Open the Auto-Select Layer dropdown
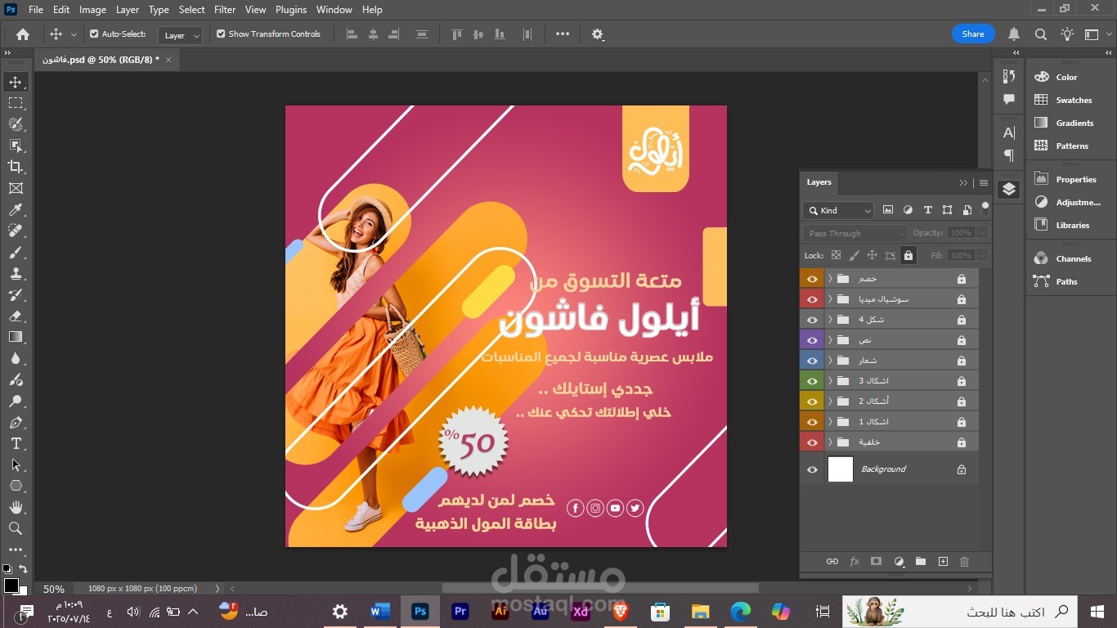Viewport: 1117px width, 628px height. pyautogui.click(x=180, y=35)
